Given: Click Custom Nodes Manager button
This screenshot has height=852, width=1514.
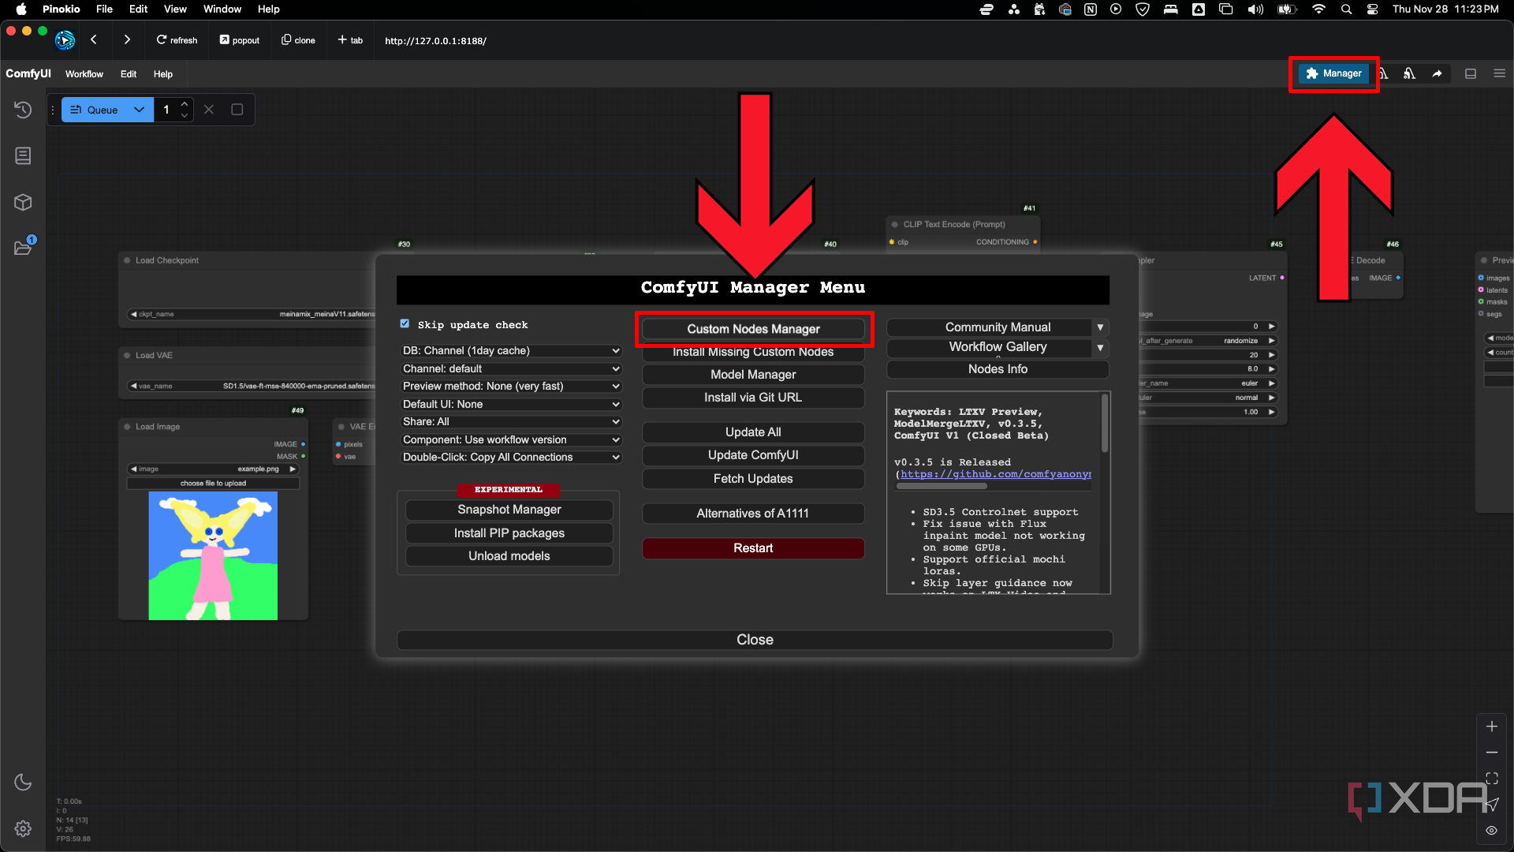Looking at the screenshot, I should [753, 329].
